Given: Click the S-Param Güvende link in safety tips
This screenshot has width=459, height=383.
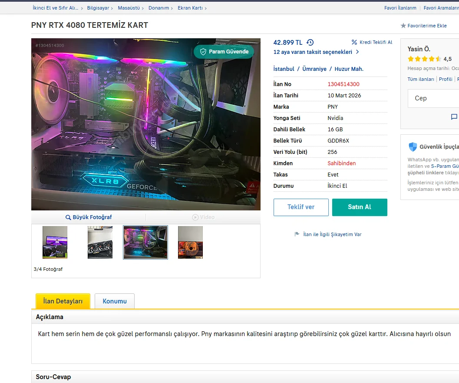Looking at the screenshot, I should pos(445,166).
